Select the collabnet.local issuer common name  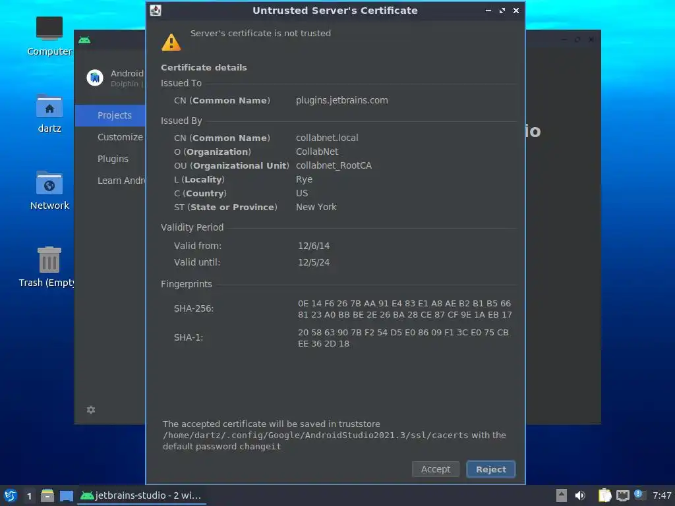[x=327, y=138]
